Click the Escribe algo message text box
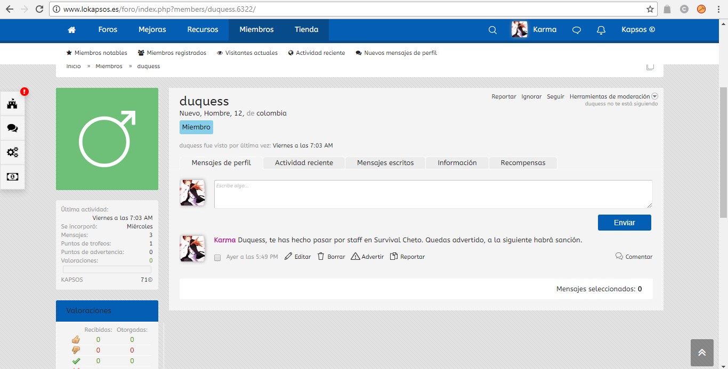Screen dimensions: 728x369 coord(433,194)
